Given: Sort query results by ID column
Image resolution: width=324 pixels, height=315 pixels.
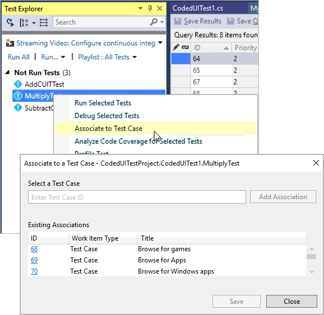Looking at the screenshot, I should [211, 48].
